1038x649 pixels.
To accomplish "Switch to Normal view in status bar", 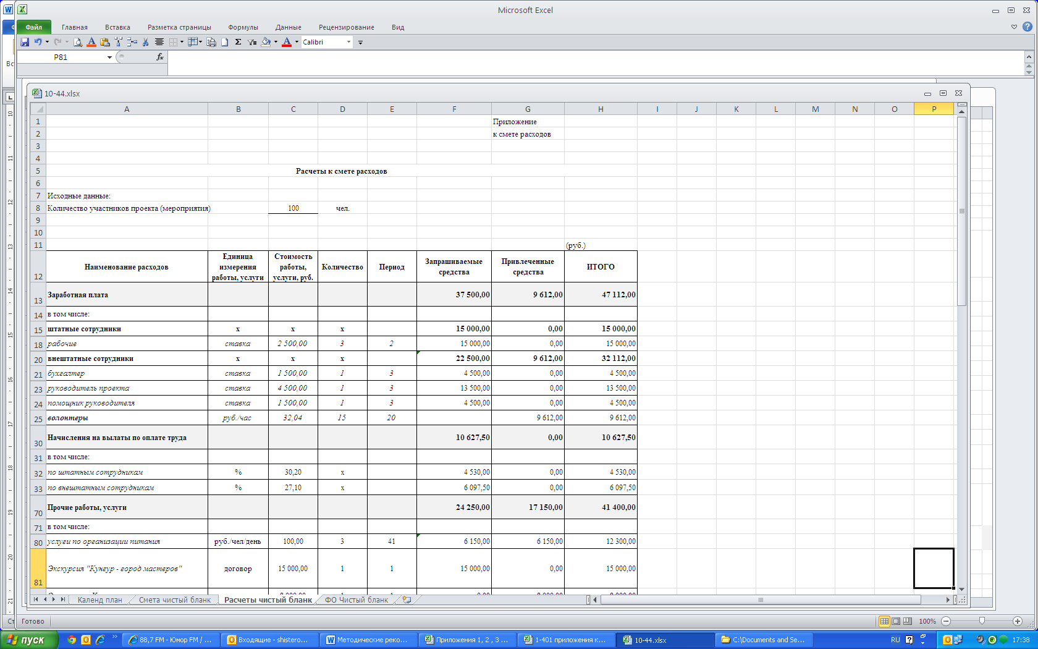I will click(x=884, y=621).
